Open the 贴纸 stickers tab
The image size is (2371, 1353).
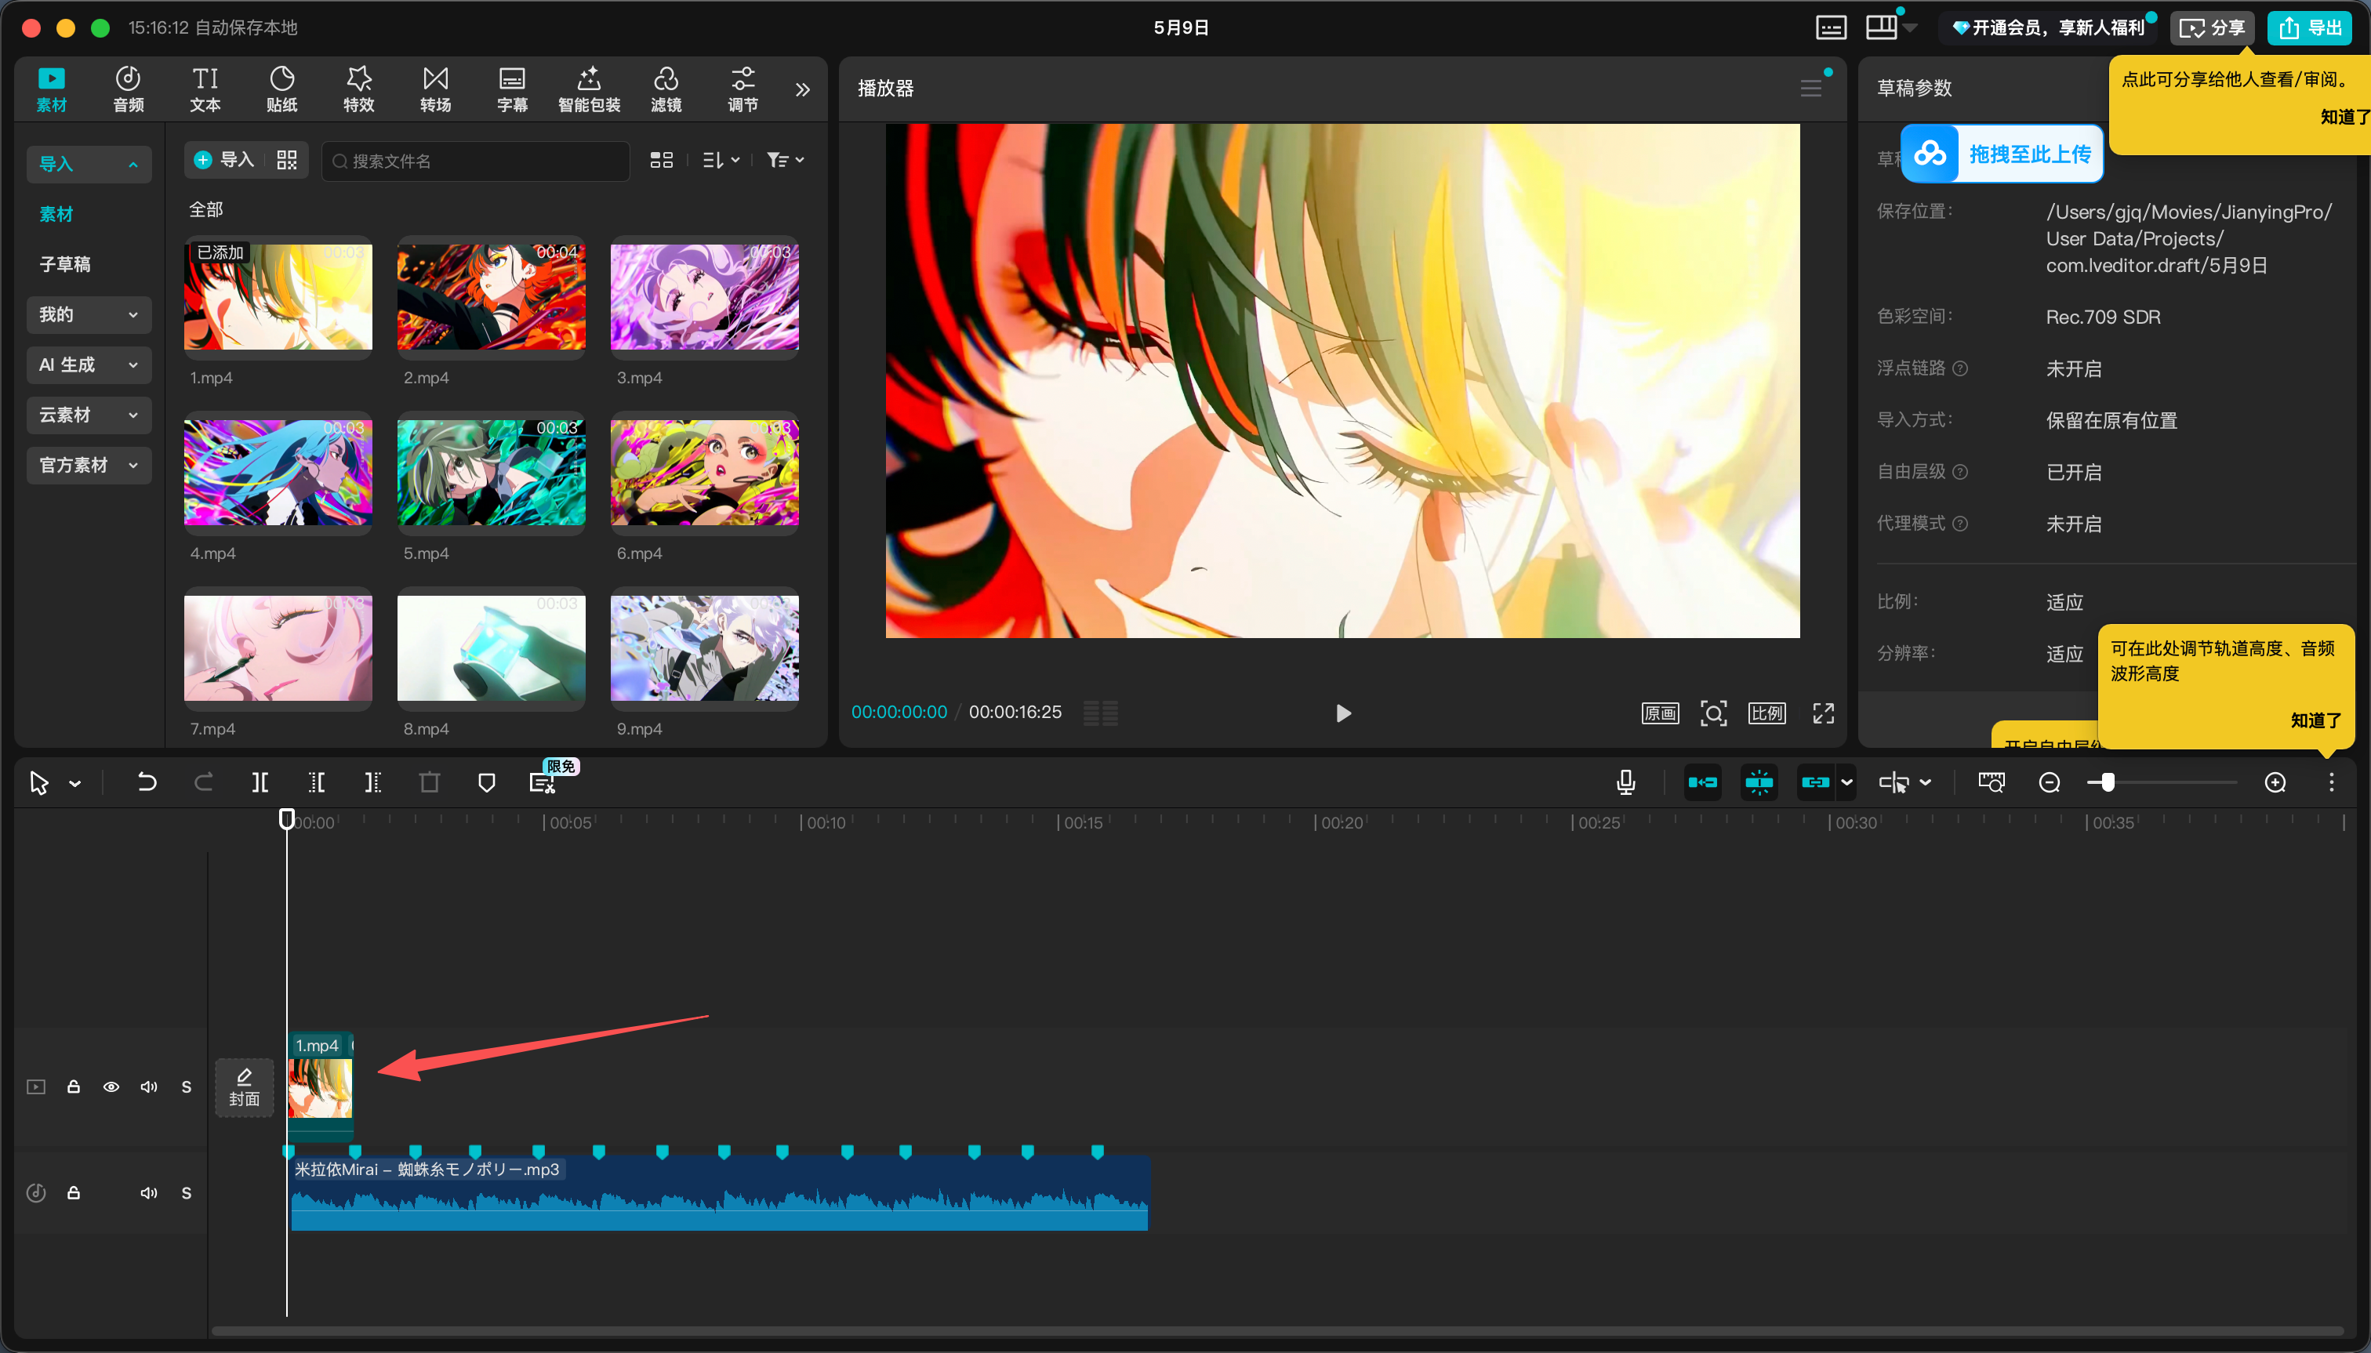click(x=281, y=89)
